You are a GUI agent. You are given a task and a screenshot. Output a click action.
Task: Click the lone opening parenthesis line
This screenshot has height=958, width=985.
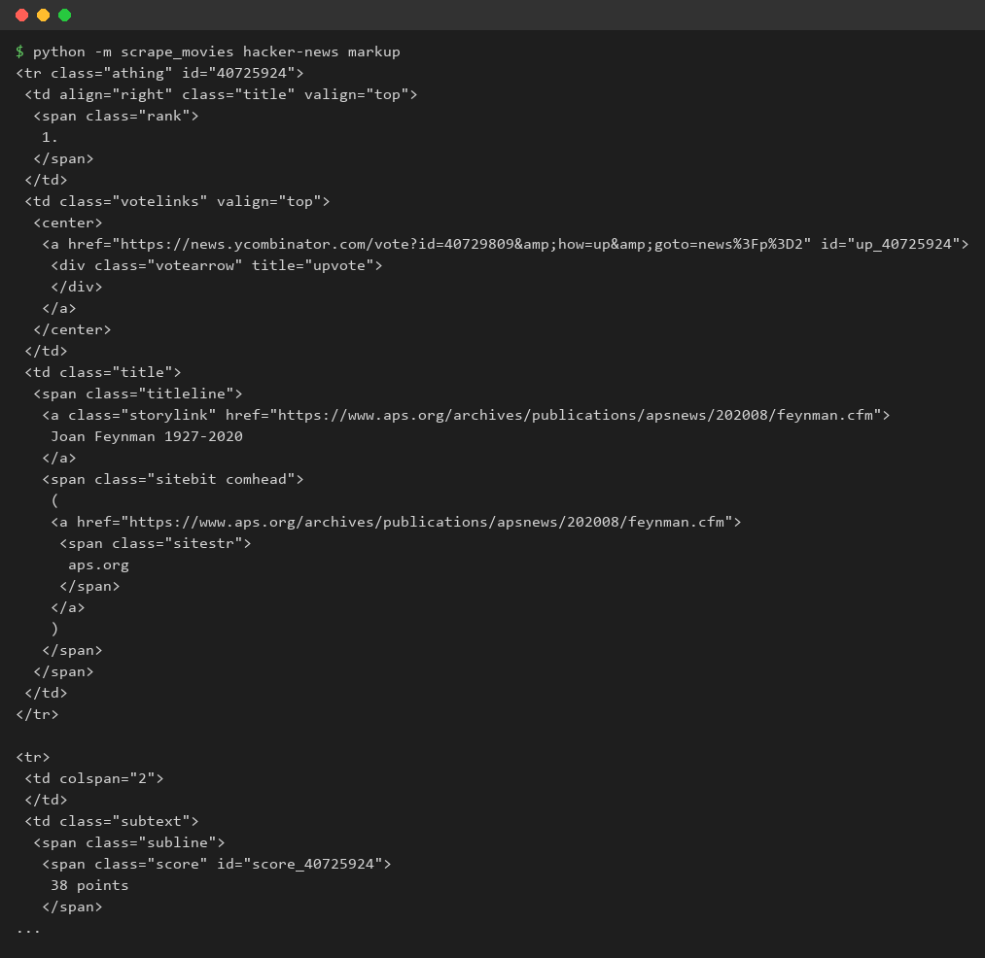[54, 499]
